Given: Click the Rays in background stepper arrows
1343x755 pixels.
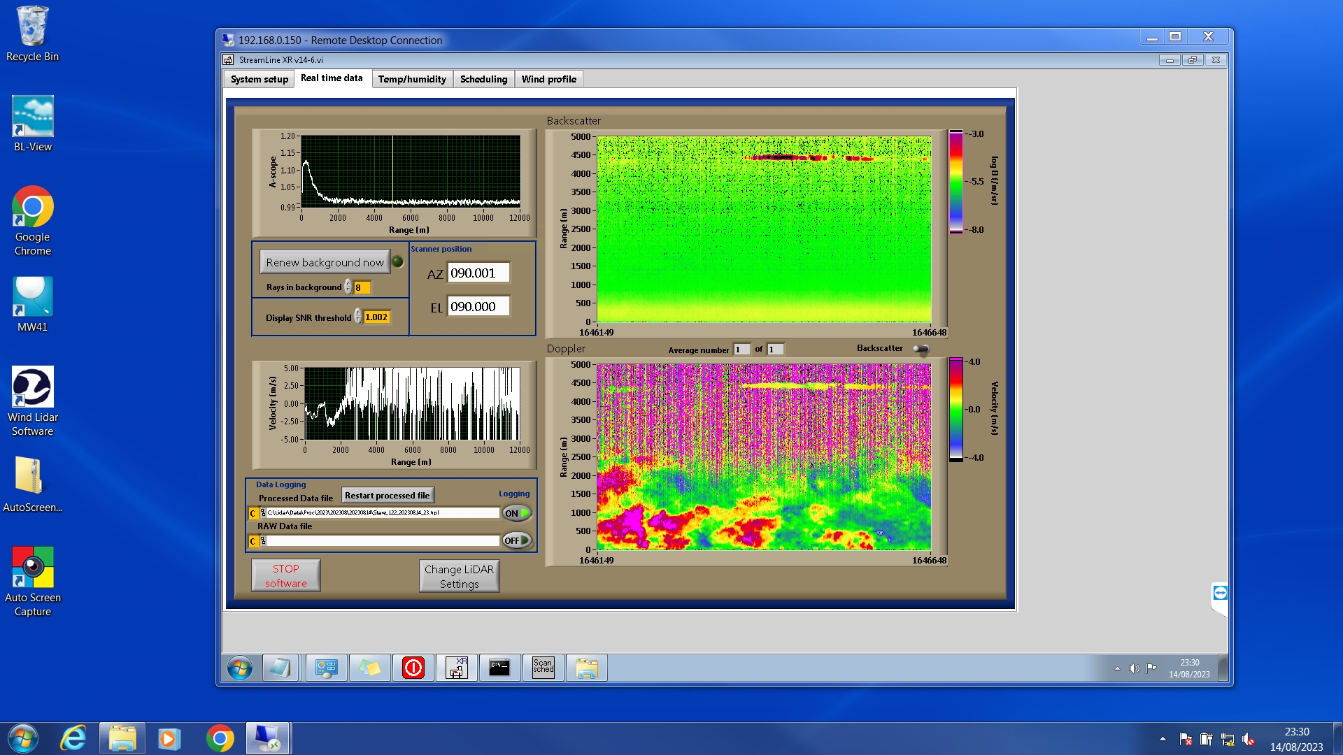Looking at the screenshot, I should point(348,287).
